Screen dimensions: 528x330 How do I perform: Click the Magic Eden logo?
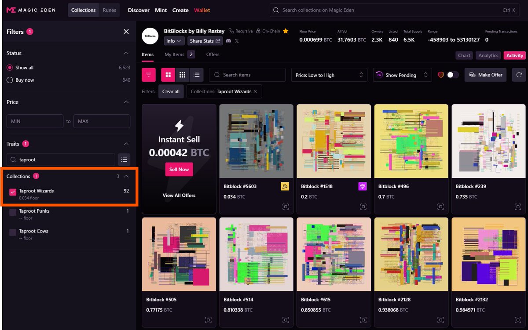(31, 10)
